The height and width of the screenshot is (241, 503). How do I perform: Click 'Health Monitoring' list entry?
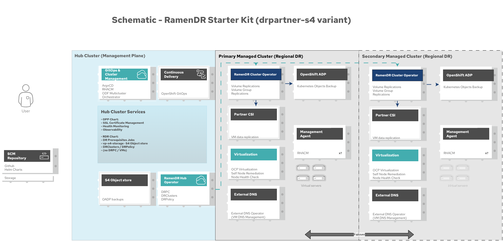(x=115, y=126)
